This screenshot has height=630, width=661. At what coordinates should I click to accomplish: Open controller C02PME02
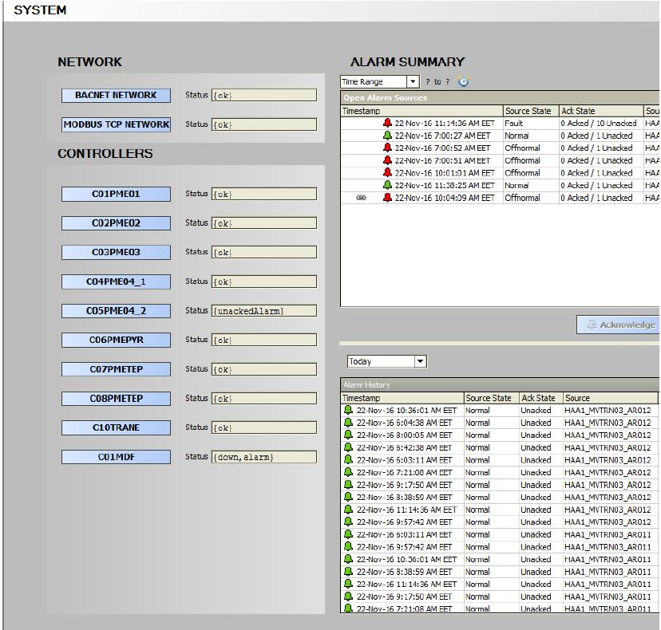click(116, 223)
